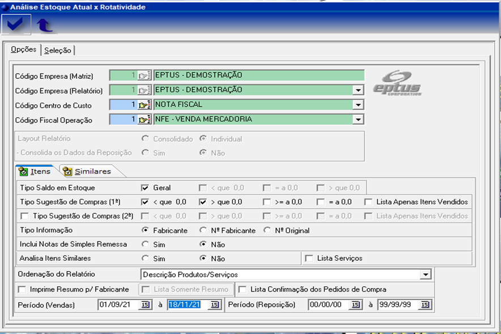Viewport: 501px width, 334px height.
Task: Open lookup icon for Código Centro de Custo
Action: 144,105
